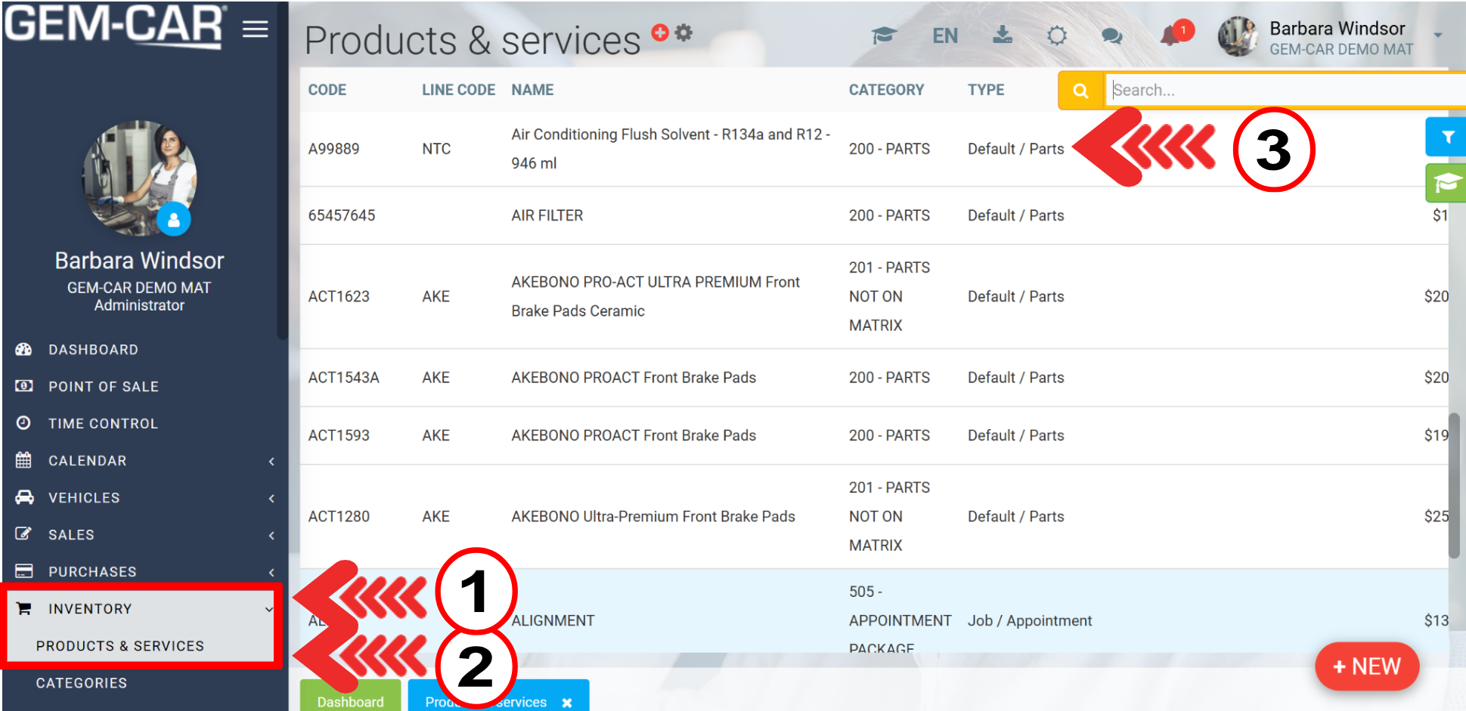The image size is (1466, 711).
Task: Click the green tutorial cap button
Action: (x=1446, y=183)
